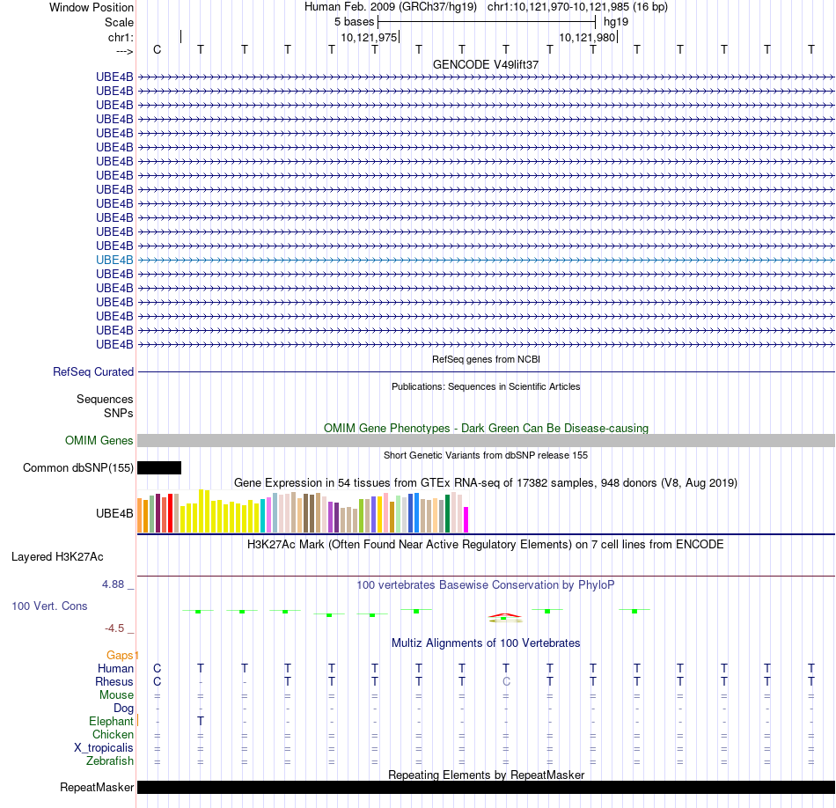This screenshot has height=808, width=836.
Task: Open the H3K27Ac Mark track title
Action: click(486, 545)
